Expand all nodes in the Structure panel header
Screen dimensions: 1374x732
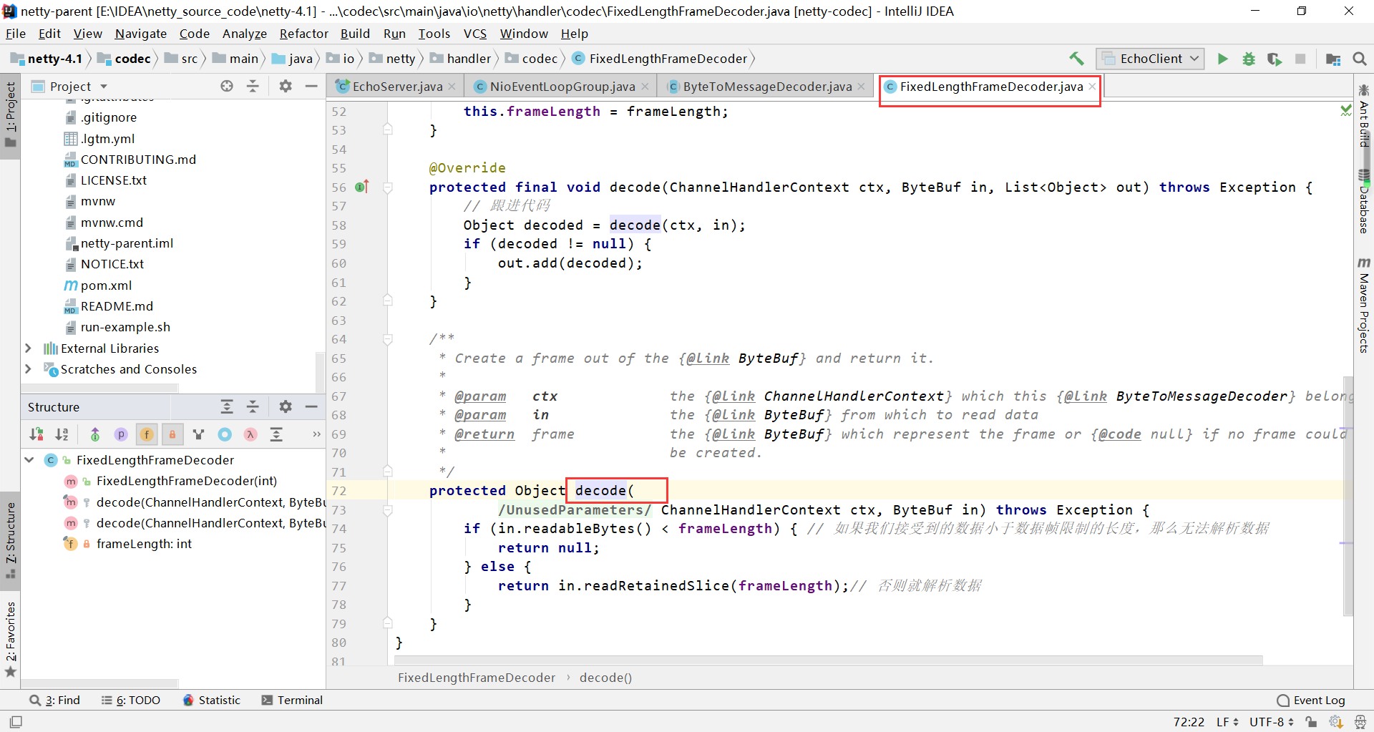click(227, 406)
